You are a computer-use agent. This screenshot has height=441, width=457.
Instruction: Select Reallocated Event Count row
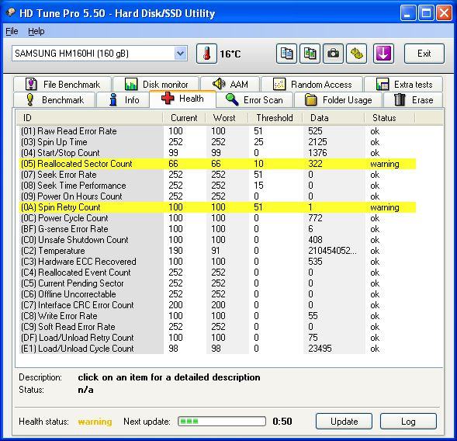(x=218, y=273)
